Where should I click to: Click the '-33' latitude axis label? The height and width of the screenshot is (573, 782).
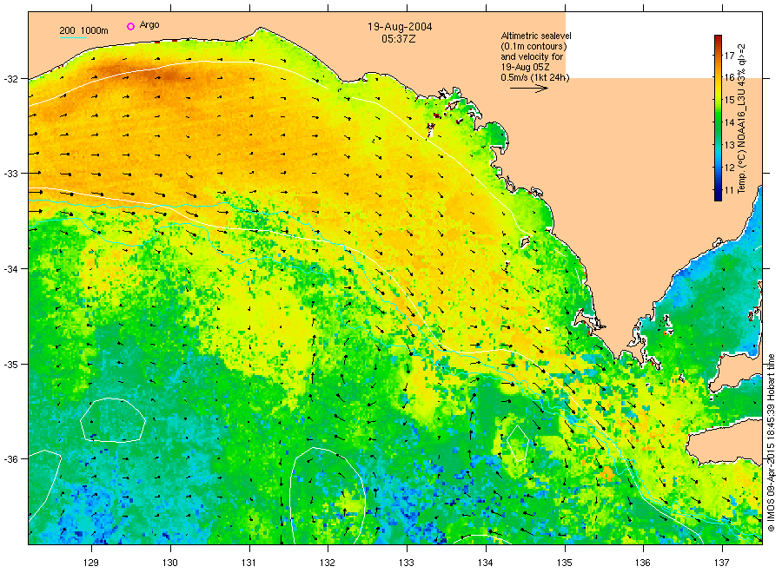(10, 174)
